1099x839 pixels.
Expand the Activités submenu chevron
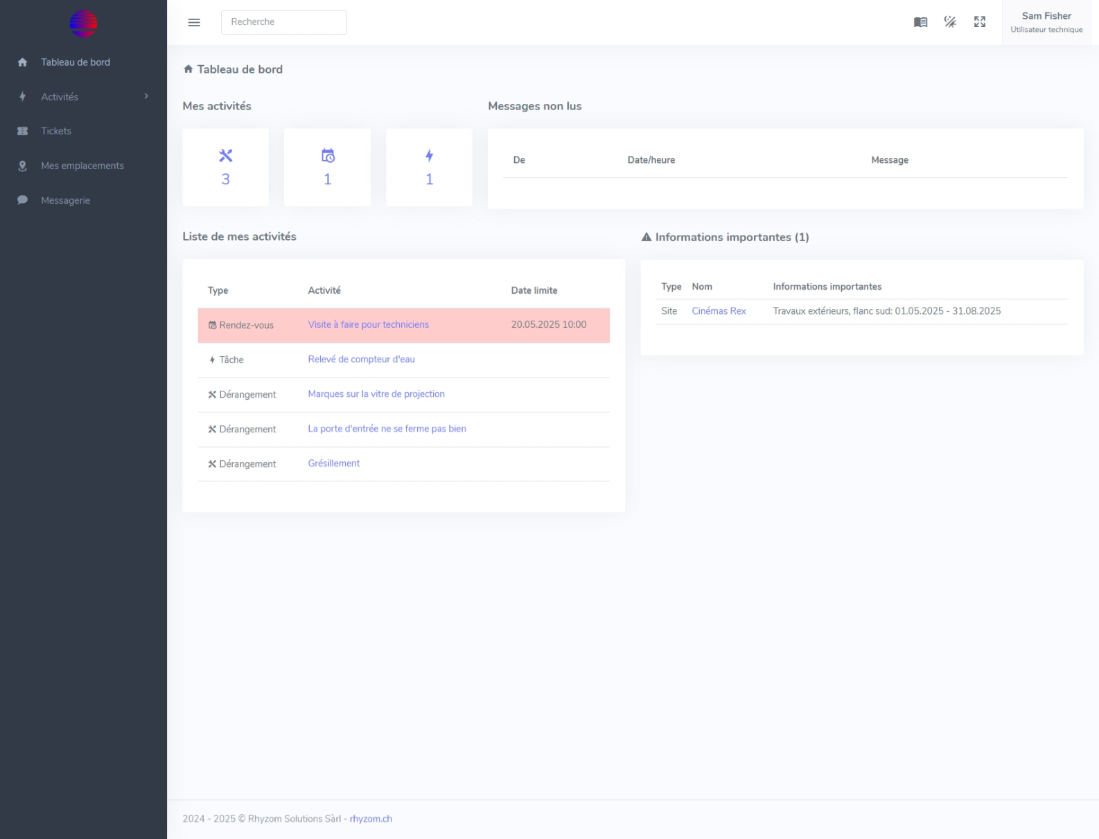click(146, 96)
